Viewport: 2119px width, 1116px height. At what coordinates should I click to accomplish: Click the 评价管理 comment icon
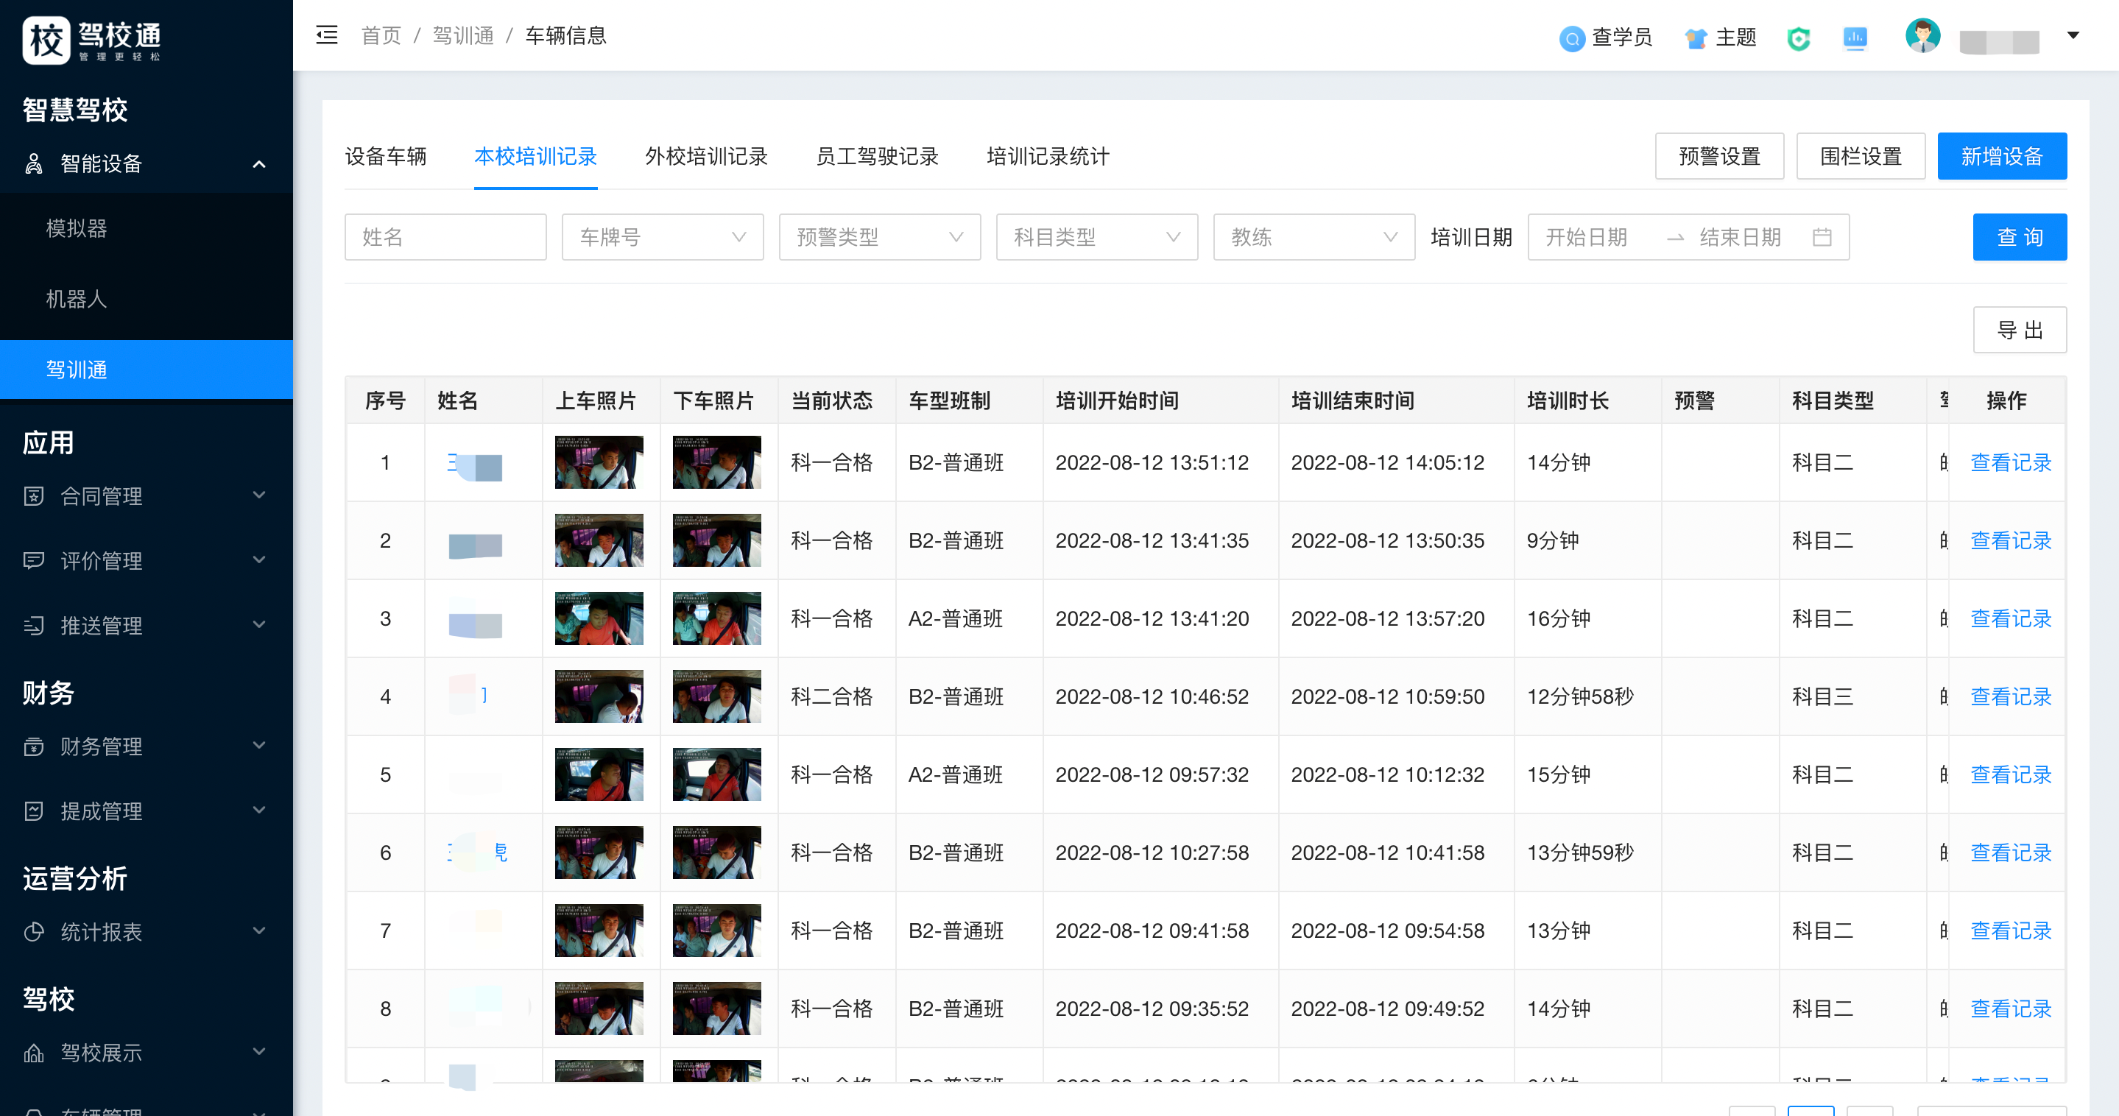[x=34, y=561]
